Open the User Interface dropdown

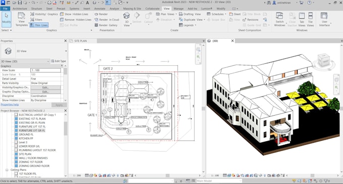(x=324, y=20)
